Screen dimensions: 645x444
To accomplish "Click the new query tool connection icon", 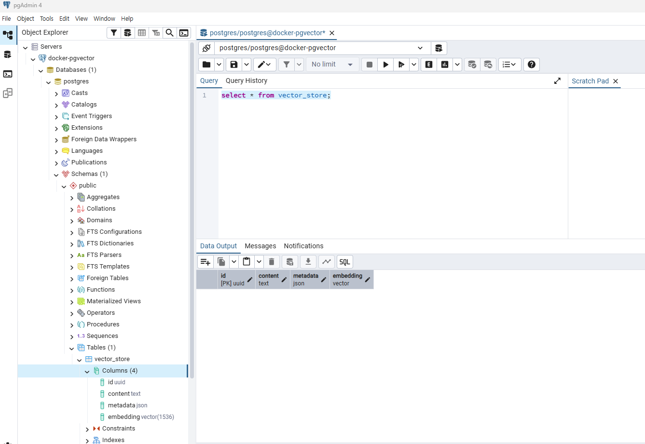I will (439, 48).
